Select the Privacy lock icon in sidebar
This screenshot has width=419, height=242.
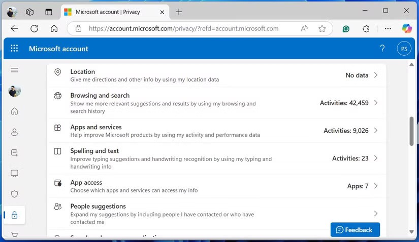(x=14, y=215)
